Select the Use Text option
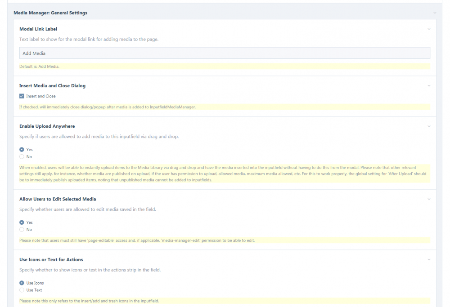450x307 pixels. pos(21,290)
